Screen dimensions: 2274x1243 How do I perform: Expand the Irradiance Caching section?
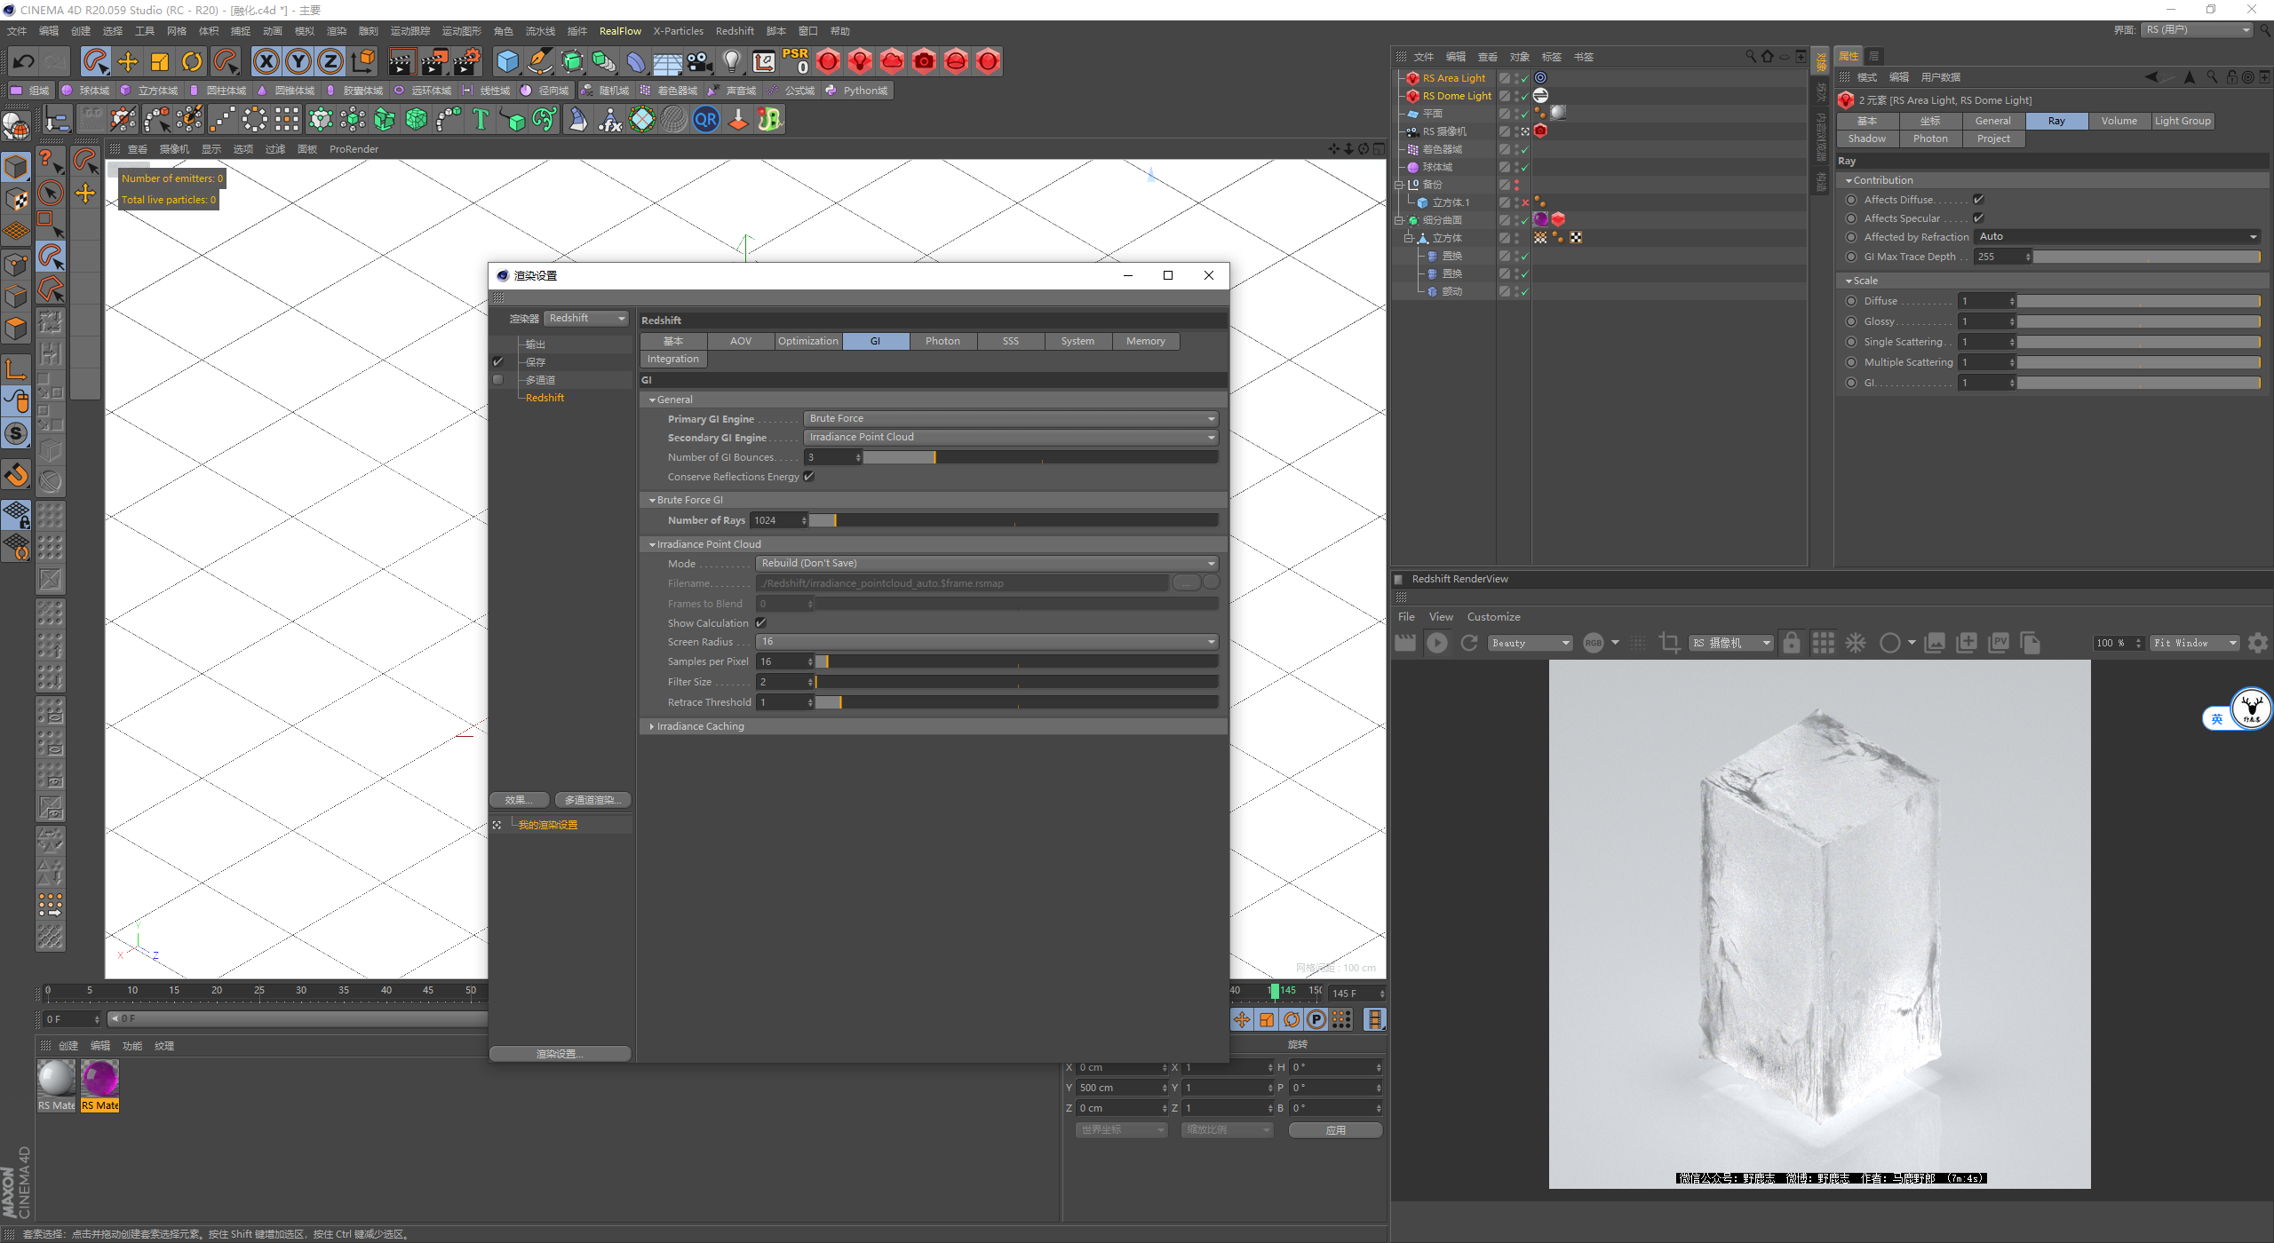[x=700, y=726]
